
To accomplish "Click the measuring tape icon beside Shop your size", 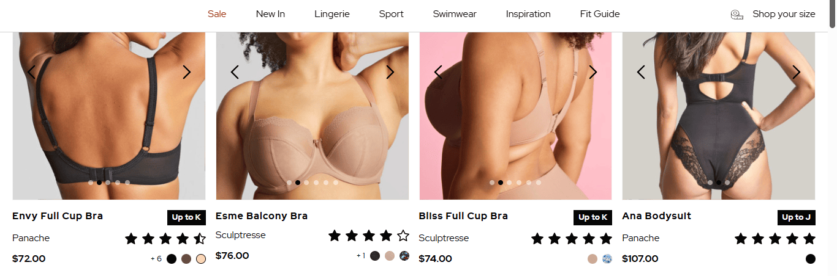I will tap(737, 14).
